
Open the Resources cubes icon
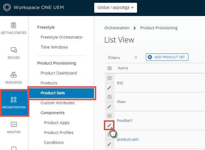click(x=13, y=75)
